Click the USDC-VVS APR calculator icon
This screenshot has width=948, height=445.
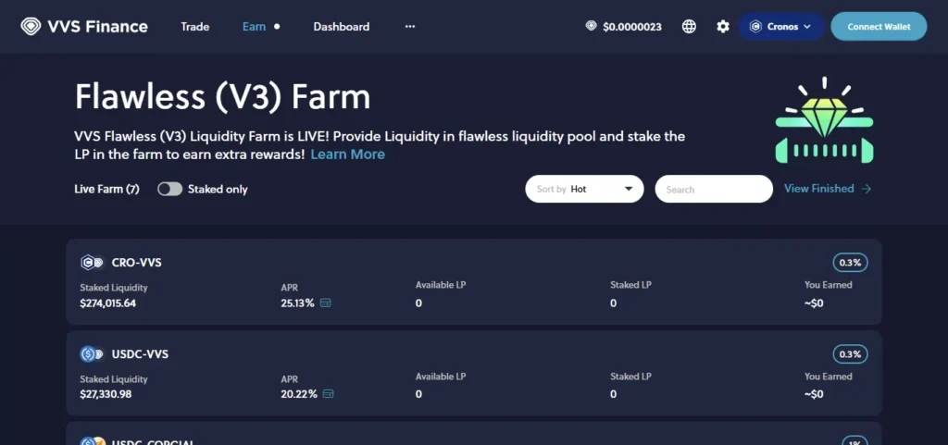click(x=328, y=394)
